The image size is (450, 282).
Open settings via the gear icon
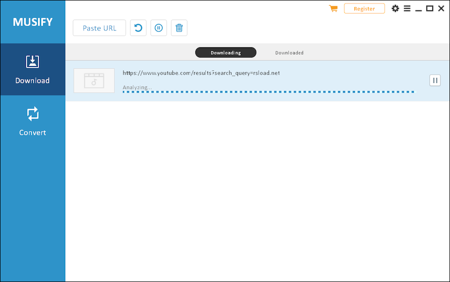click(395, 8)
